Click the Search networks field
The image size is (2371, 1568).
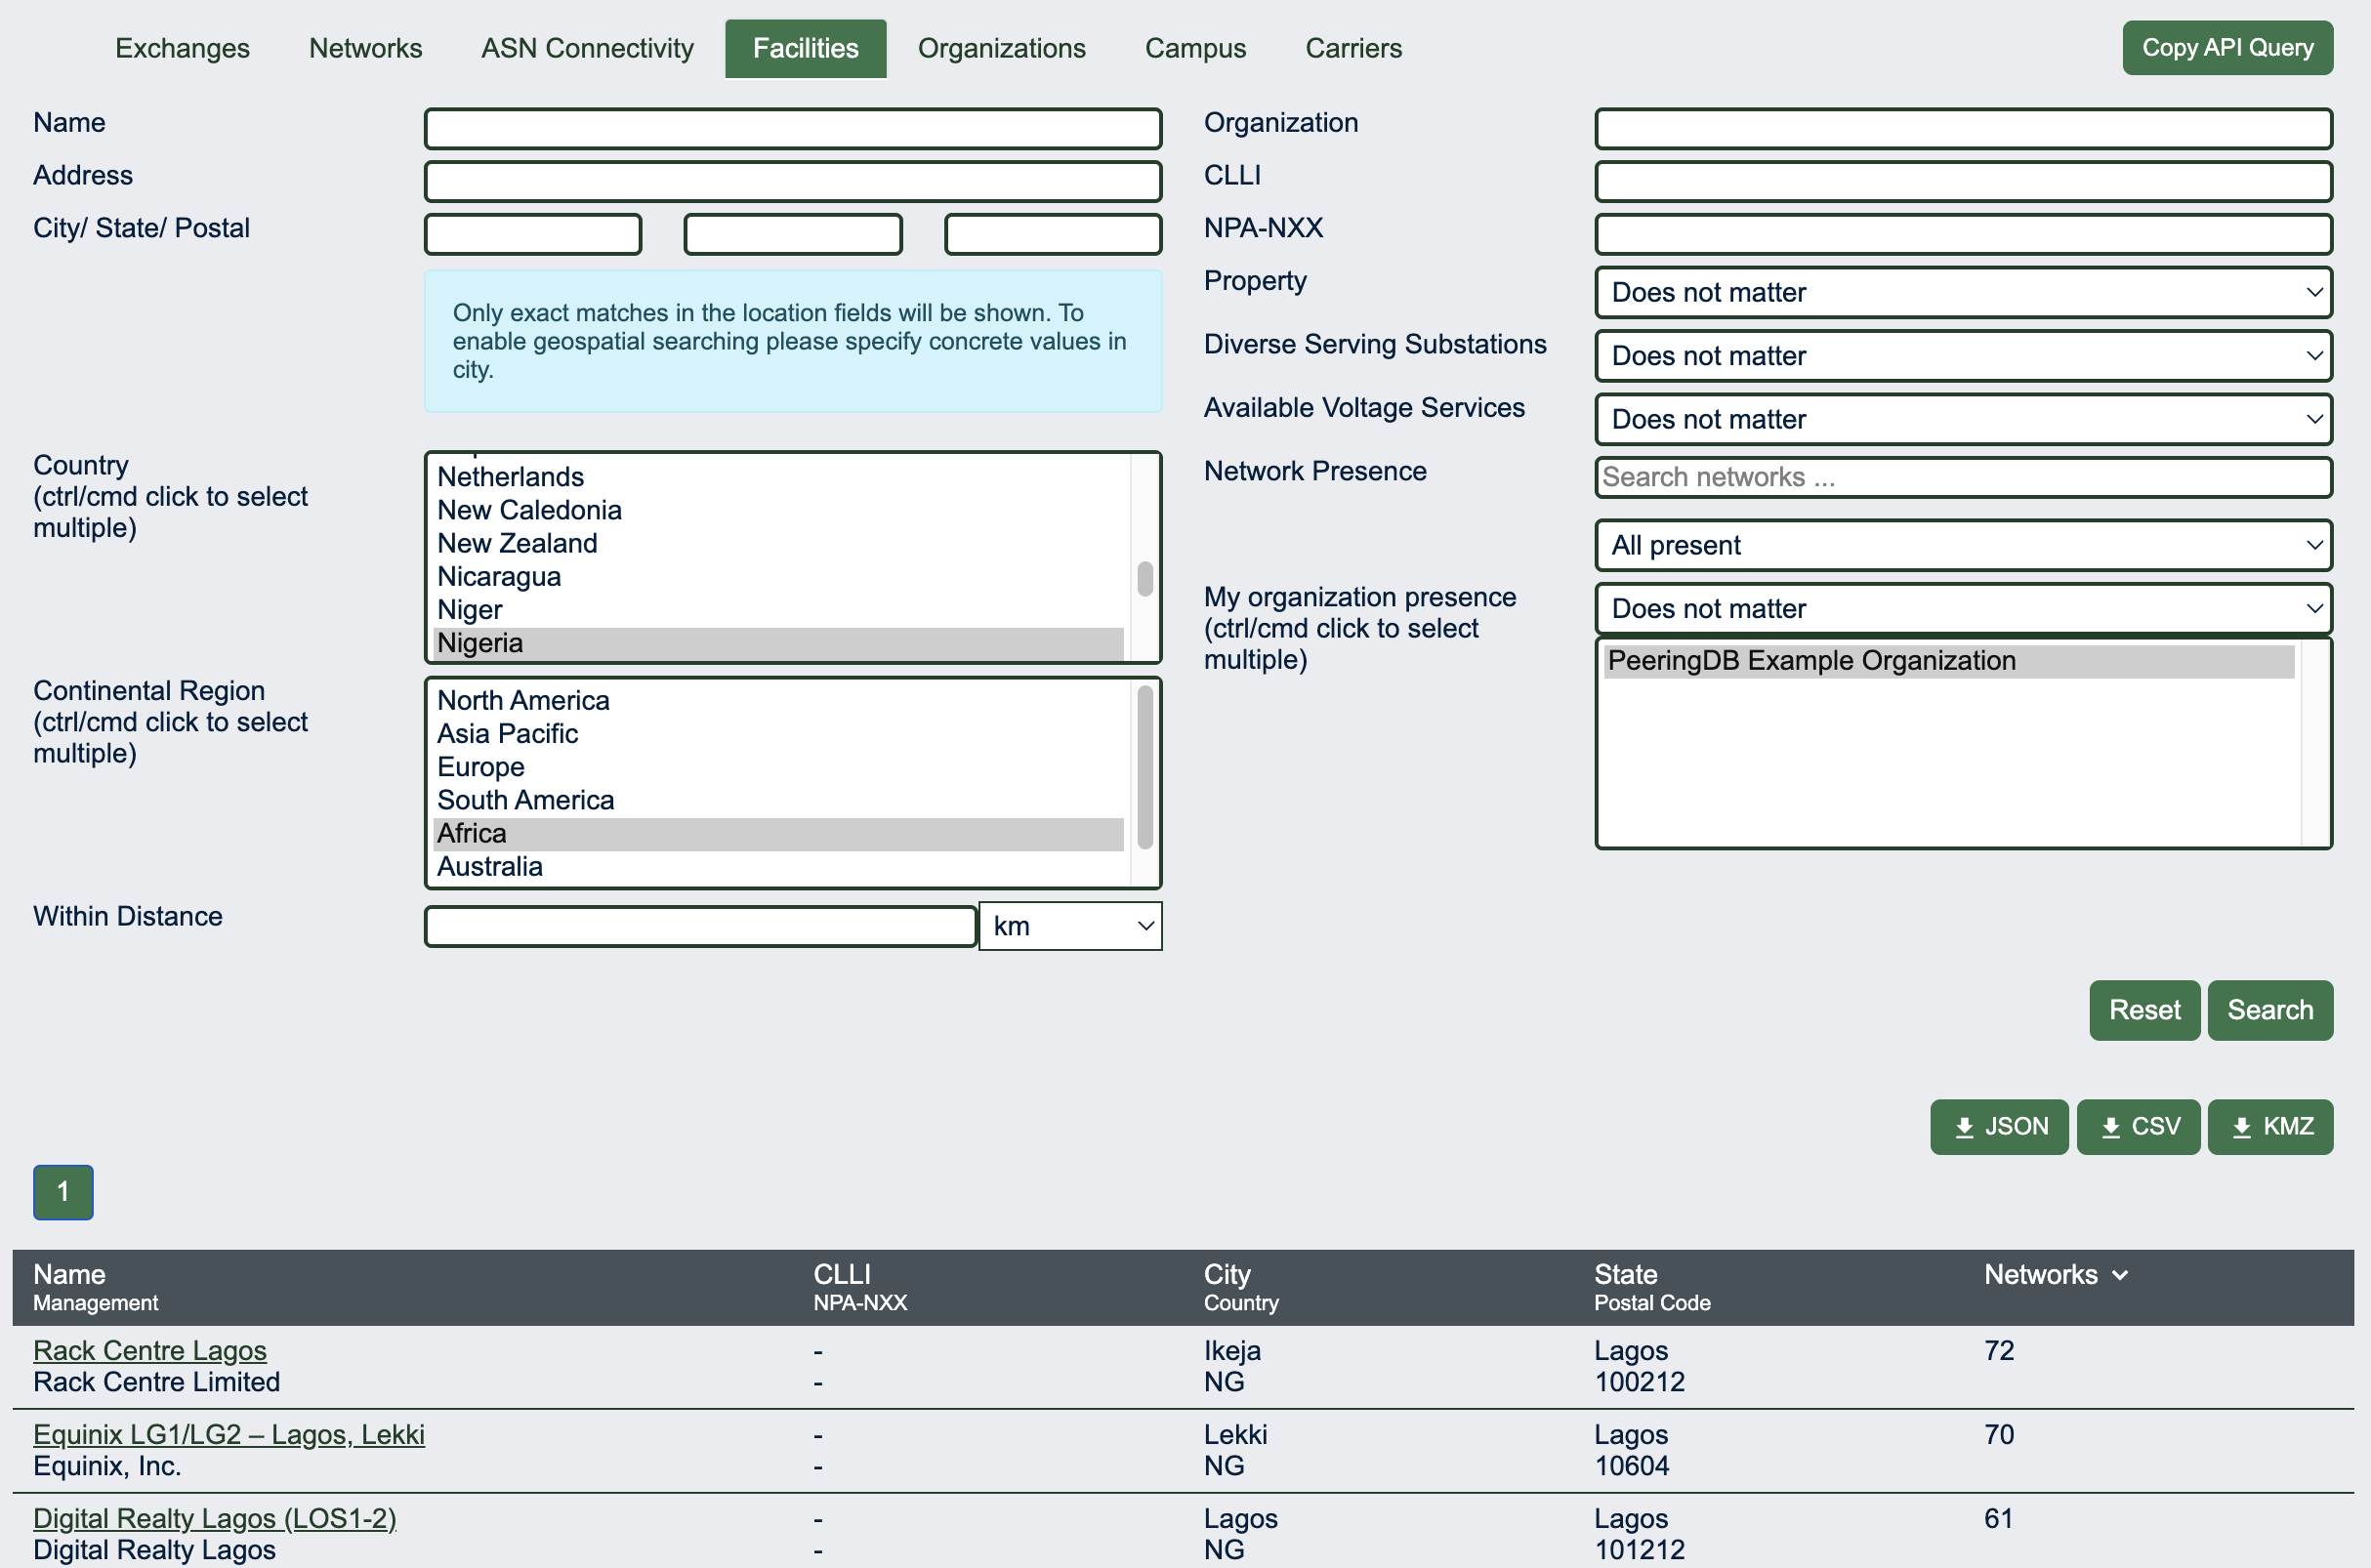pos(1962,477)
